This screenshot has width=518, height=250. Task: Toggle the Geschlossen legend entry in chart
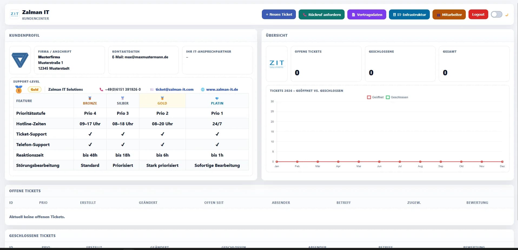pos(397,97)
